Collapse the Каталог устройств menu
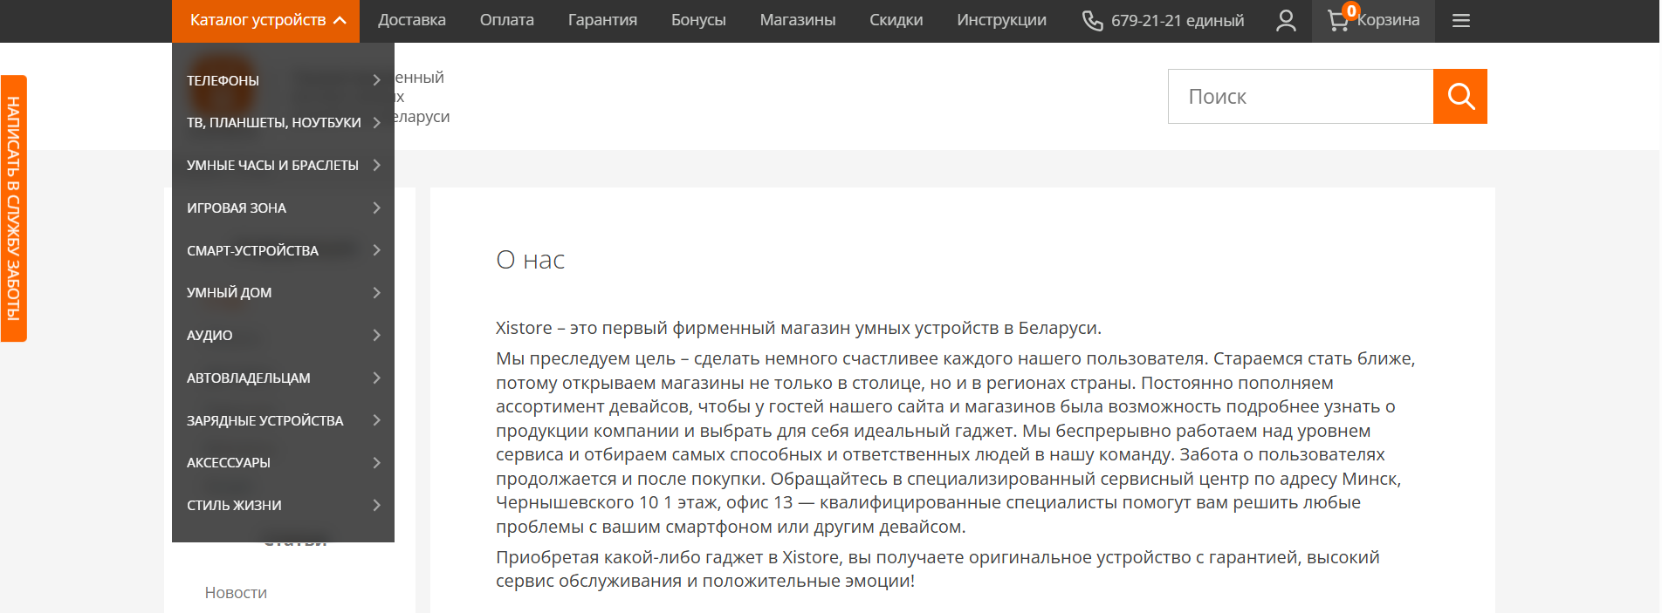The width and height of the screenshot is (1662, 613). pyautogui.click(x=265, y=20)
